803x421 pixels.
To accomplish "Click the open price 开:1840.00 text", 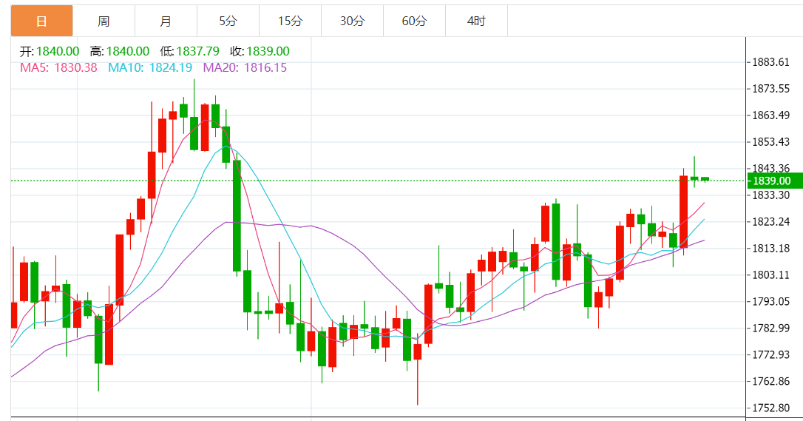I will click(50, 51).
